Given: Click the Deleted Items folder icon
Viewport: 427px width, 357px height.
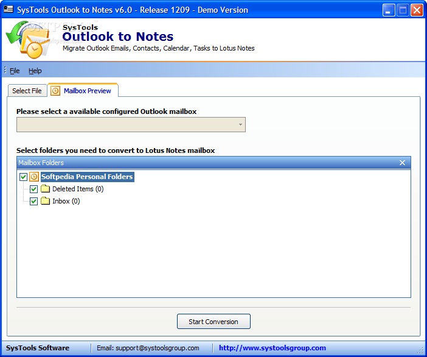Looking at the screenshot, I should tap(45, 189).
